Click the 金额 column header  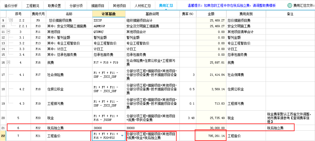coord(211,14)
